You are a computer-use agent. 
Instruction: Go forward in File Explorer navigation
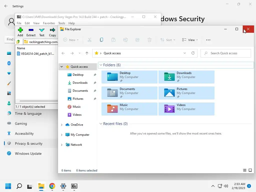(x=72, y=53)
